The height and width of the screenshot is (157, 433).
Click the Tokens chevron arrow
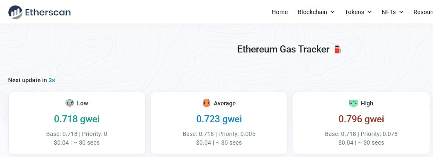pos(370,12)
